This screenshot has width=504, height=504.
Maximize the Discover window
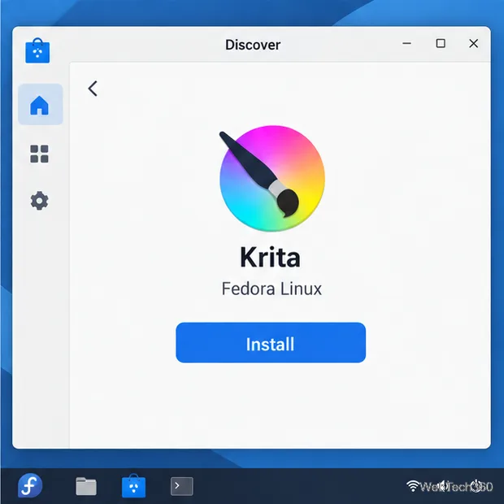[441, 43]
